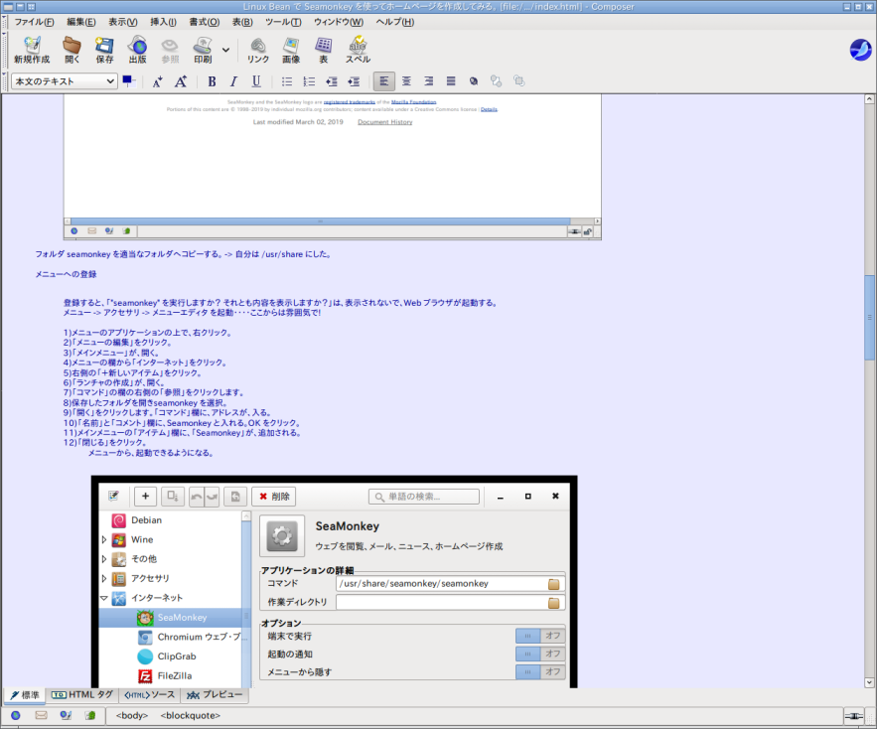Click the 単語の検索 search field
Image resolution: width=877 pixels, height=729 pixels.
pyautogui.click(x=424, y=497)
